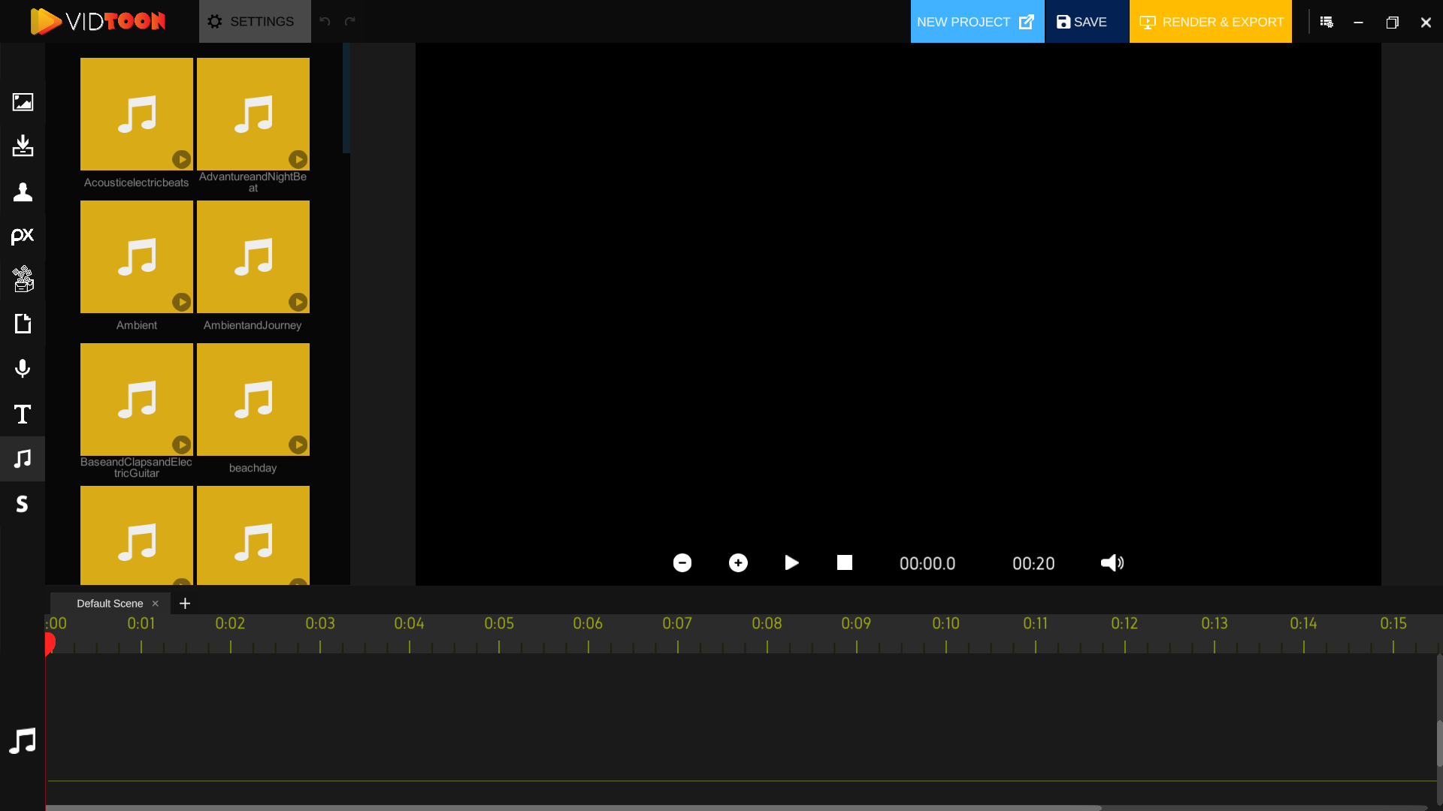Click the microphone voice recording icon
1443x811 pixels.
click(x=23, y=369)
